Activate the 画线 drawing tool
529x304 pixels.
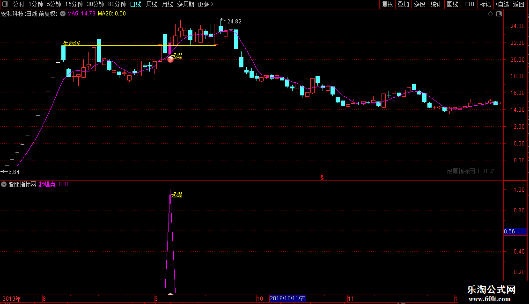(x=452, y=4)
